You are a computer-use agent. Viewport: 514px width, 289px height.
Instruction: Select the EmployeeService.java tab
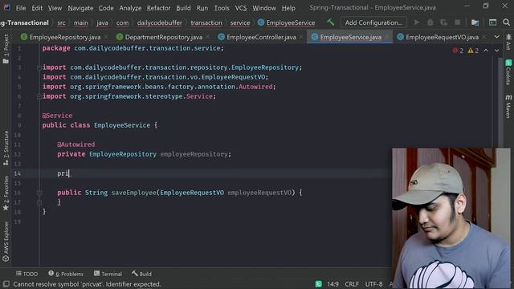pyautogui.click(x=350, y=37)
